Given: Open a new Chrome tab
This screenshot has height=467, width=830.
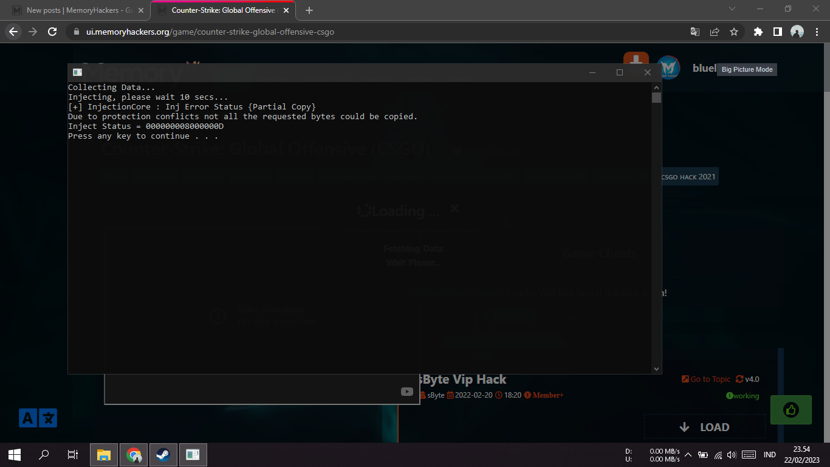Looking at the screenshot, I should coord(309,10).
